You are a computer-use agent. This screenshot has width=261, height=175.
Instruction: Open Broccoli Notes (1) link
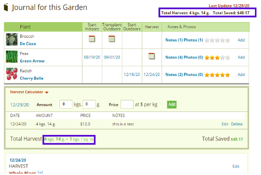coord(174,40)
